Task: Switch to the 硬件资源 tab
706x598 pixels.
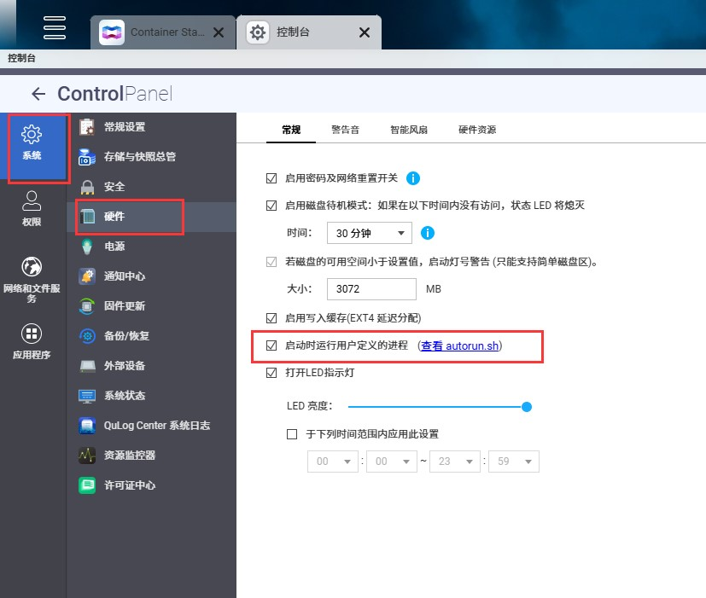Action: pyautogui.click(x=477, y=130)
